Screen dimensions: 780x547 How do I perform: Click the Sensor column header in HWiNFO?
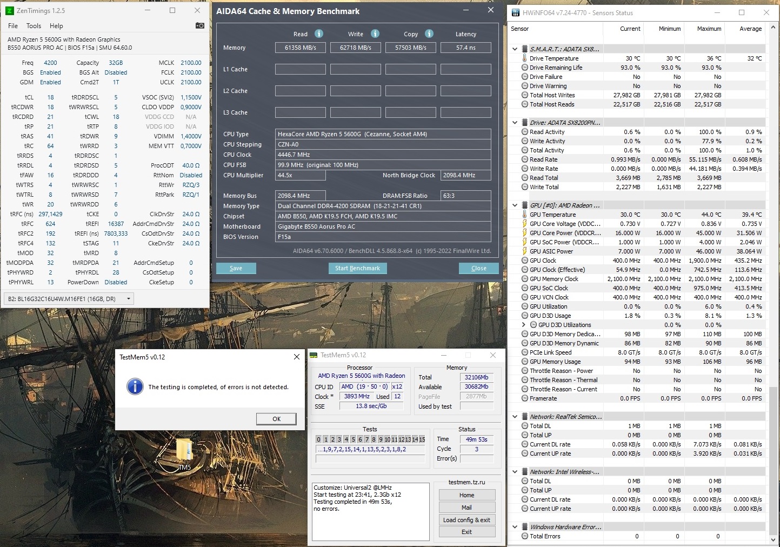click(557, 29)
